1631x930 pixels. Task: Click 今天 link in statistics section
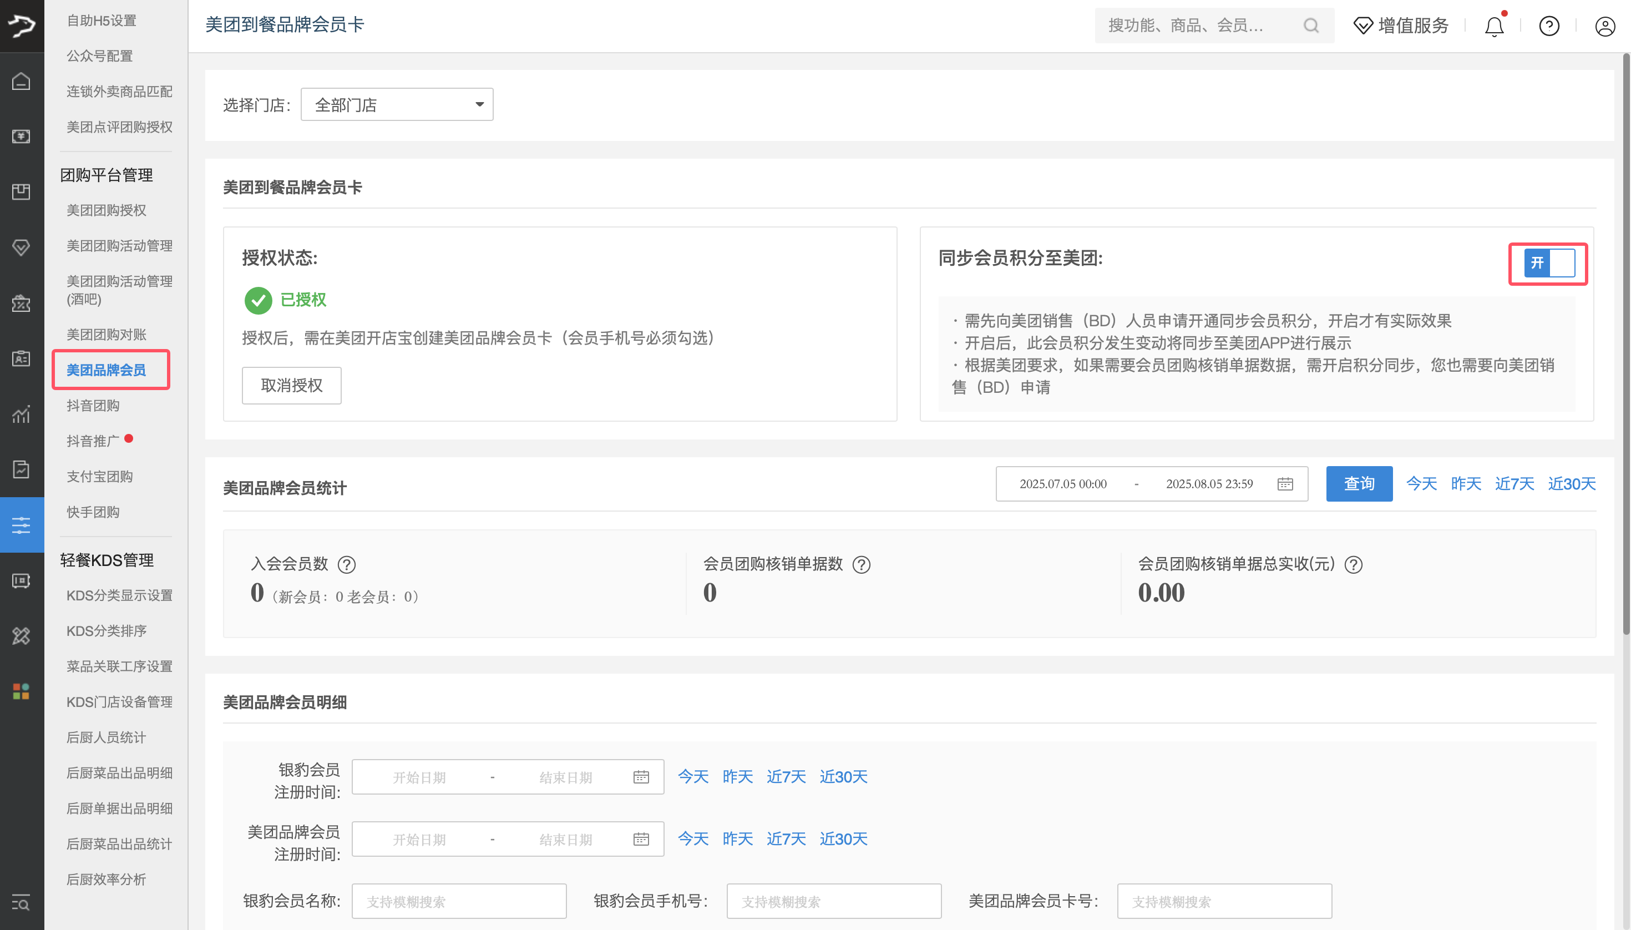[1421, 483]
